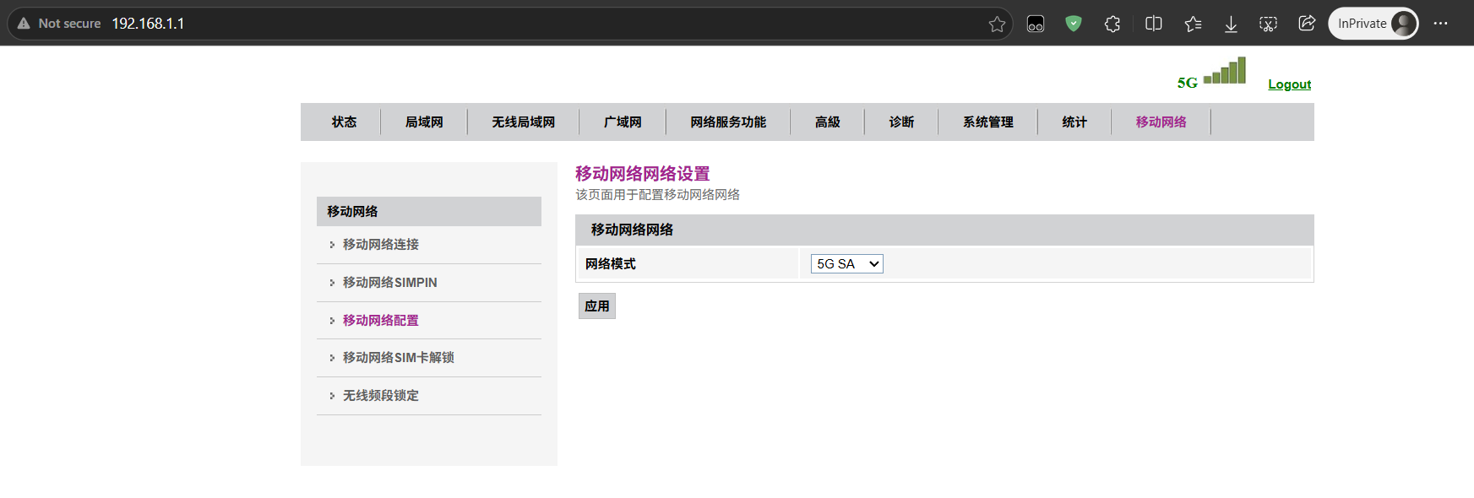Click the green shield extension icon
Viewport: 1474px width, 498px height.
tap(1074, 24)
